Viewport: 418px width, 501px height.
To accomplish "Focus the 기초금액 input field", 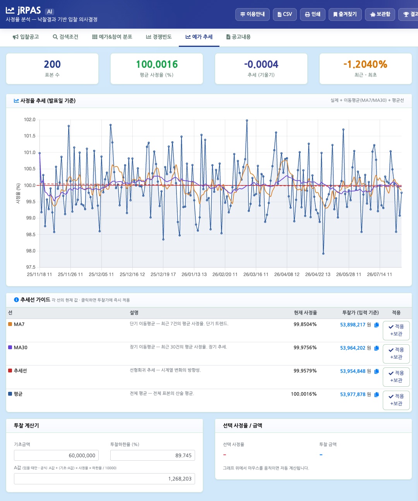I will tap(56, 455).
